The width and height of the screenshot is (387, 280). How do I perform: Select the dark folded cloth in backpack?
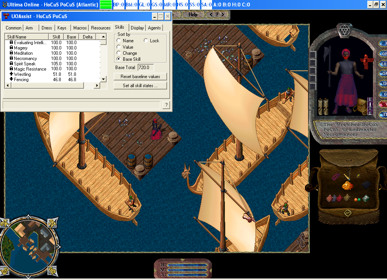click(x=366, y=185)
